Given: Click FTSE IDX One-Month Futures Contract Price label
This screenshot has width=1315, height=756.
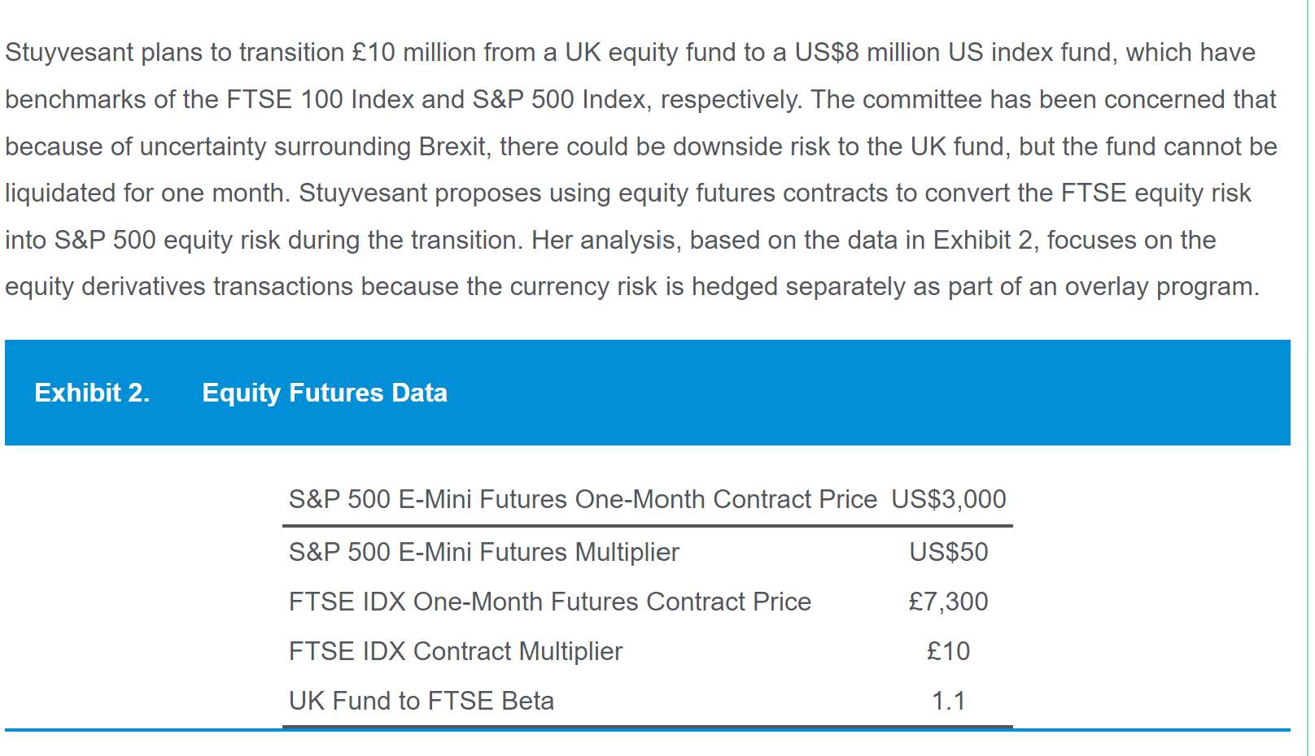Looking at the screenshot, I should click(x=549, y=602).
